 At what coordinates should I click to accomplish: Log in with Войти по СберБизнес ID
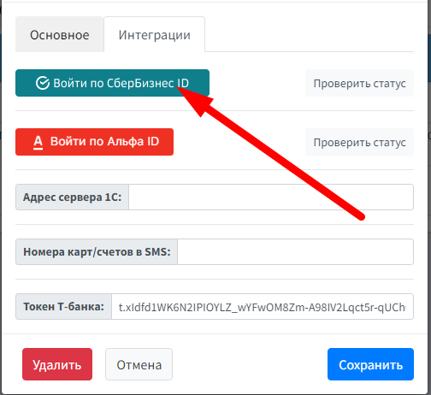point(112,83)
